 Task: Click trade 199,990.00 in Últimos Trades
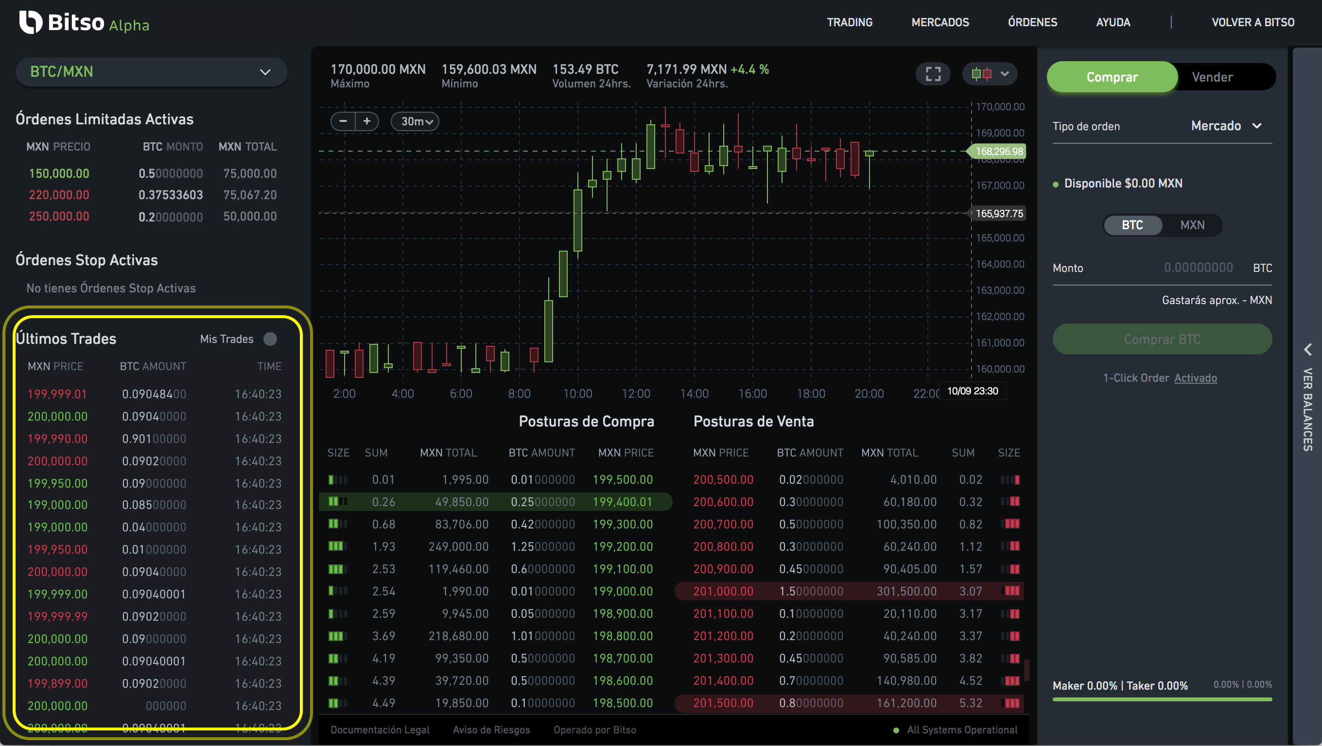pos(154,439)
